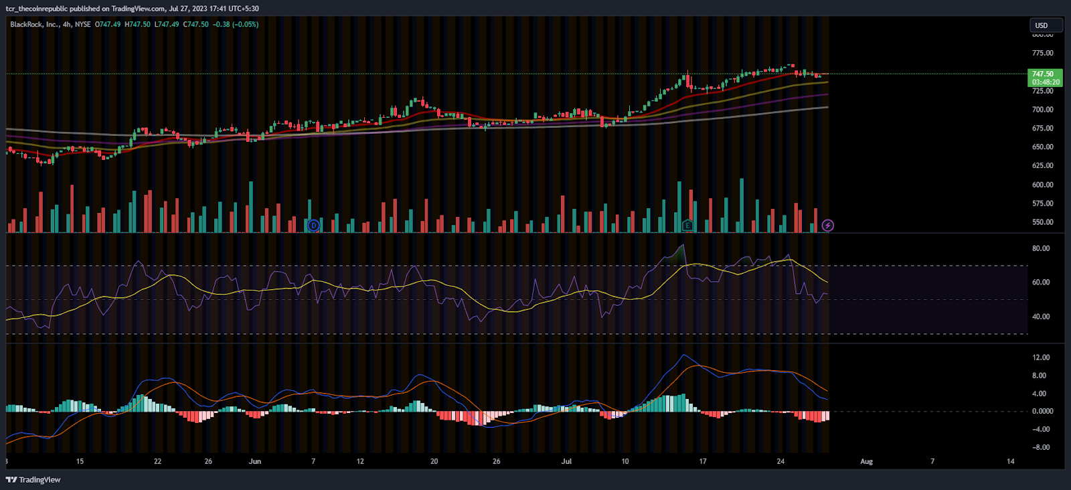
Task: Click the 12.00 MACD axis label
Action: pyautogui.click(x=1041, y=357)
